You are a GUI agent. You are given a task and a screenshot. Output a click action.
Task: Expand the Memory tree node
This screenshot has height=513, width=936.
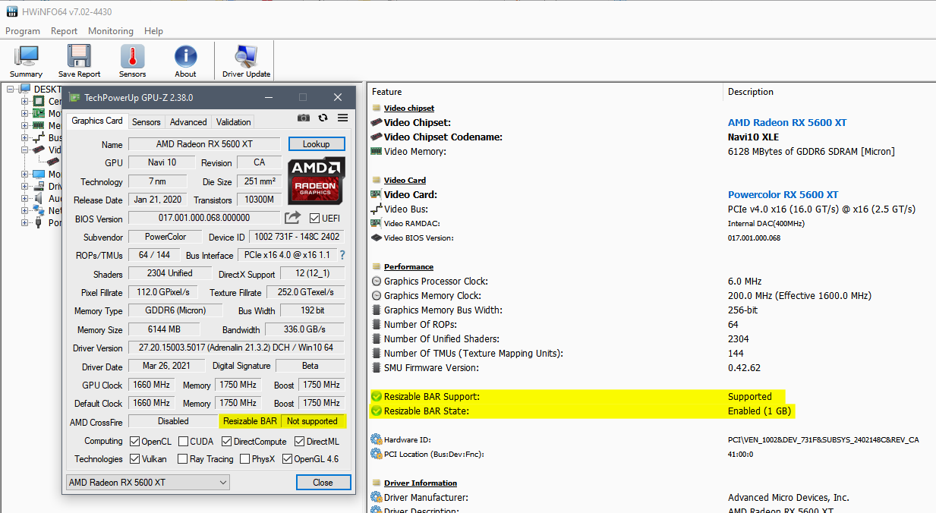25,125
